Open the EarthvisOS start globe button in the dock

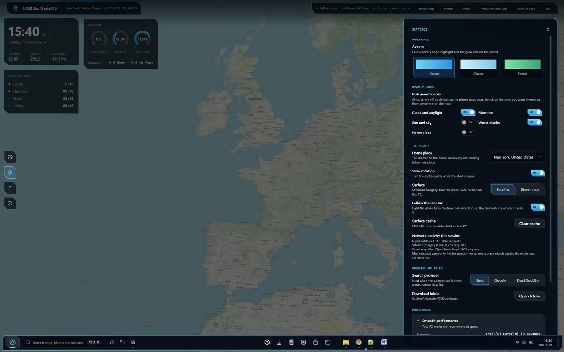(x=12, y=342)
